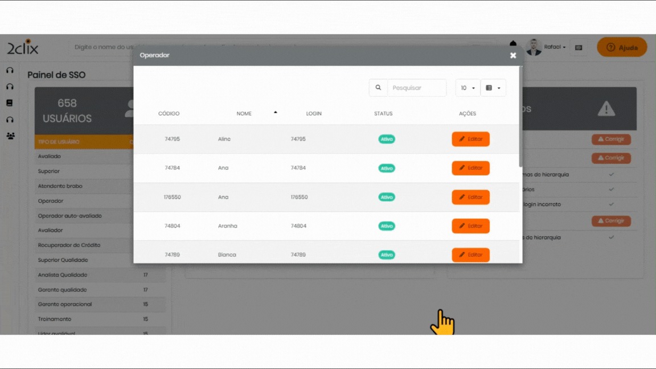The width and height of the screenshot is (656, 369).
Task: Open the Rafael user menu dropdown
Action: [555, 47]
